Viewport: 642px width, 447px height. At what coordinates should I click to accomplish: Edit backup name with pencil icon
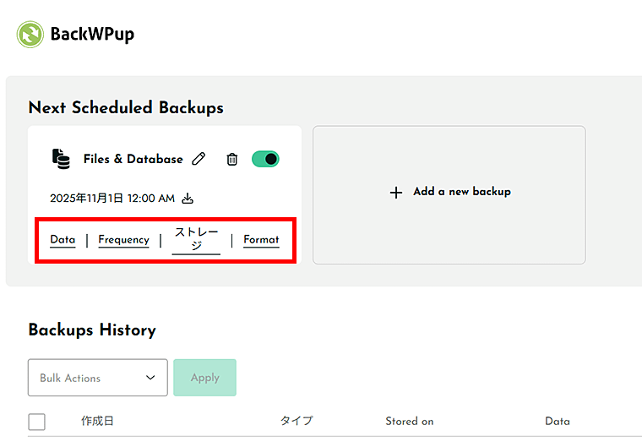click(x=199, y=159)
